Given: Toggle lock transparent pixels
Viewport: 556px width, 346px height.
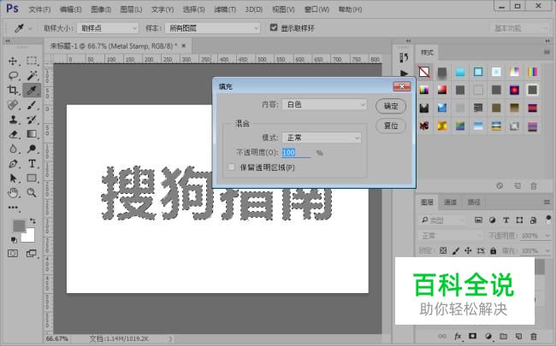Looking at the screenshot, I should tap(443, 250).
